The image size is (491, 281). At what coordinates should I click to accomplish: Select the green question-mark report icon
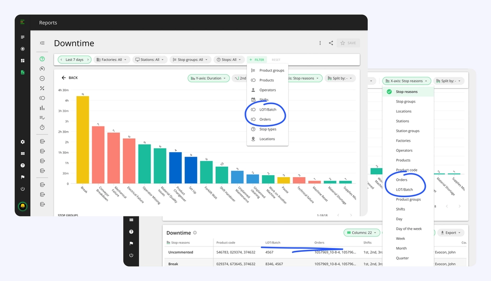(42, 59)
